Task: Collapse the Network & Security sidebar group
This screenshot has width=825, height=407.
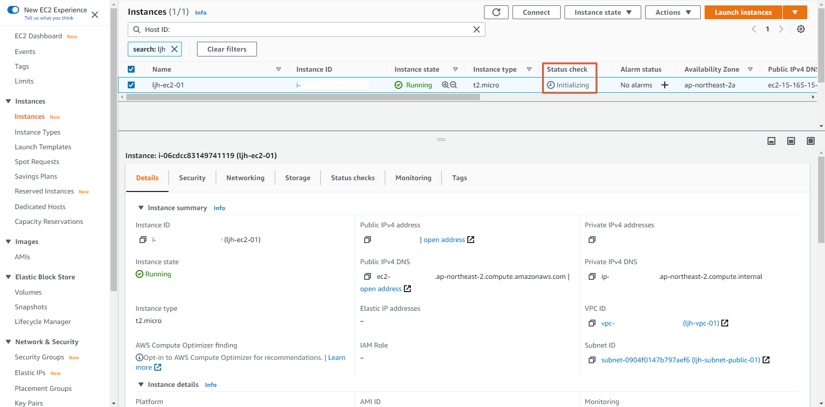Action: coord(8,342)
